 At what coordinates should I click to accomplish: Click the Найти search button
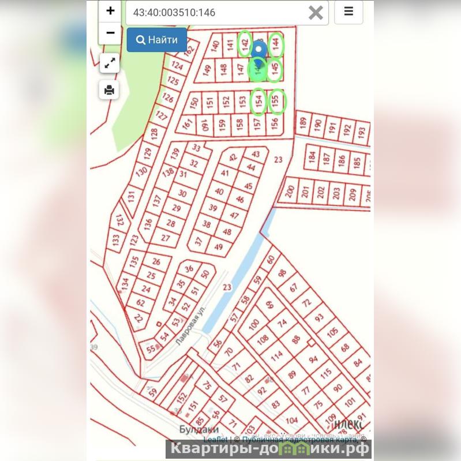click(157, 40)
